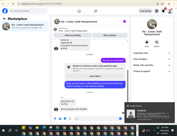Open Microsoft Edge from the taskbar
Viewport: 177px width, 136px height.
tap(44, 128)
